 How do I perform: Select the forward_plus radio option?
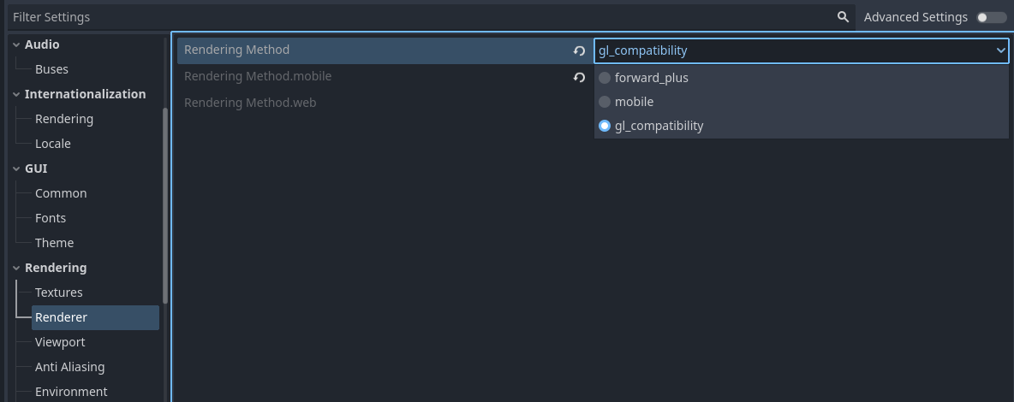pyautogui.click(x=605, y=78)
